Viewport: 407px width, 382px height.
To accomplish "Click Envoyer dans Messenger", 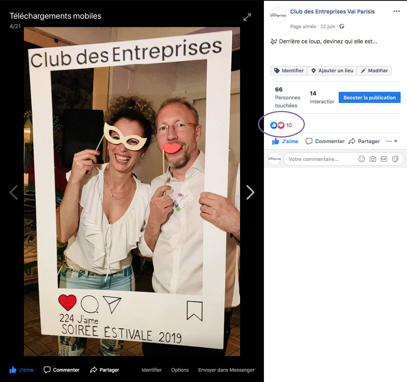I will tap(226, 370).
